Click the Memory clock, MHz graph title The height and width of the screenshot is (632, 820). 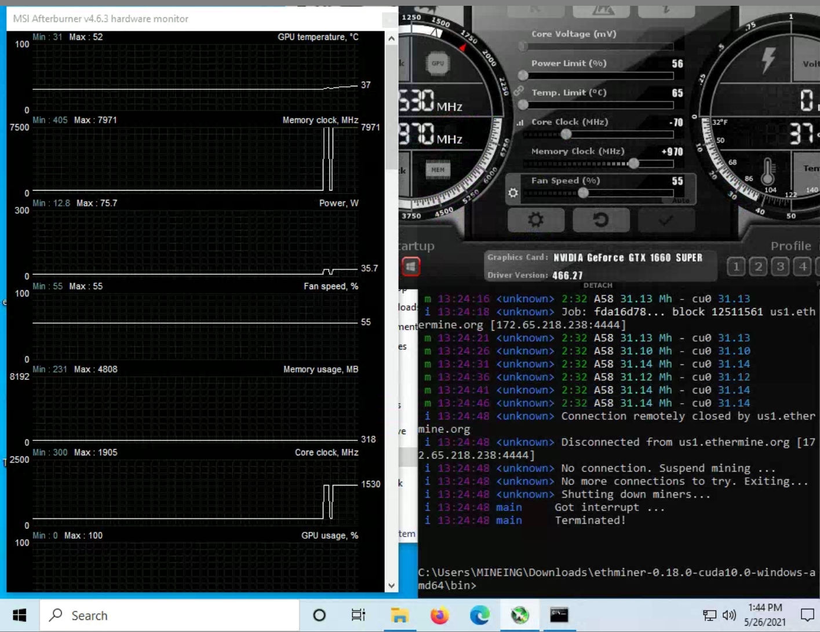[x=320, y=120]
